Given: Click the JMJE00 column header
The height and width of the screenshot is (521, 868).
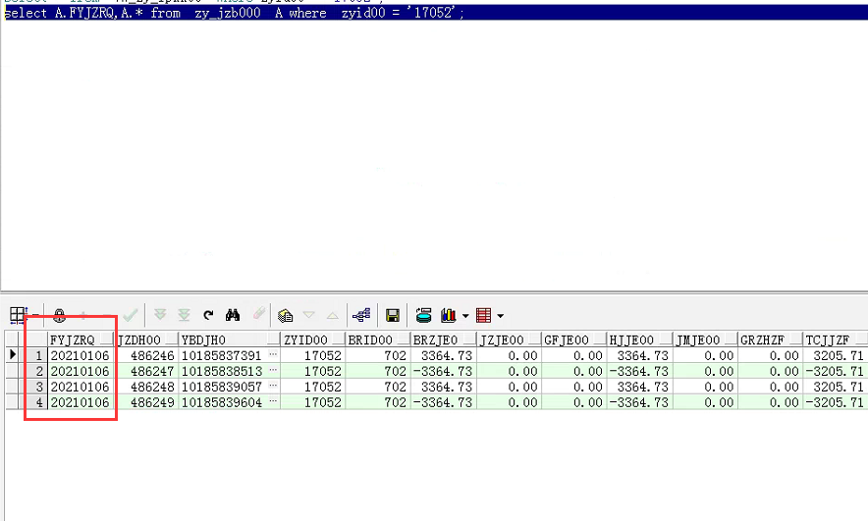Looking at the screenshot, I should tap(705, 339).
